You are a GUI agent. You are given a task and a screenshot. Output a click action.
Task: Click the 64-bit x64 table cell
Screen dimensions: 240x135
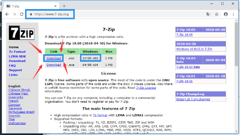pos(90,65)
